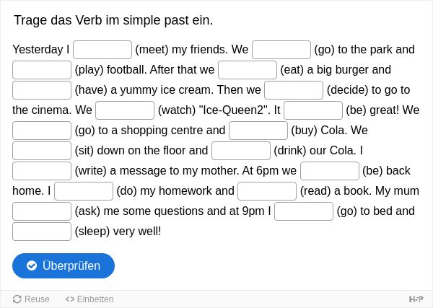Click the Überprüfen button
Image resolution: width=433 pixels, height=308 pixels.
(x=64, y=265)
